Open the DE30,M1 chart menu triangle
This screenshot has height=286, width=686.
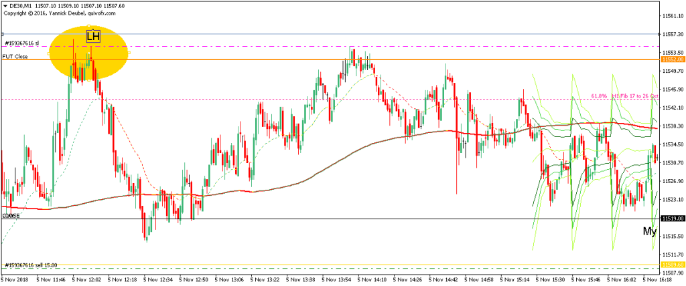tap(5, 5)
